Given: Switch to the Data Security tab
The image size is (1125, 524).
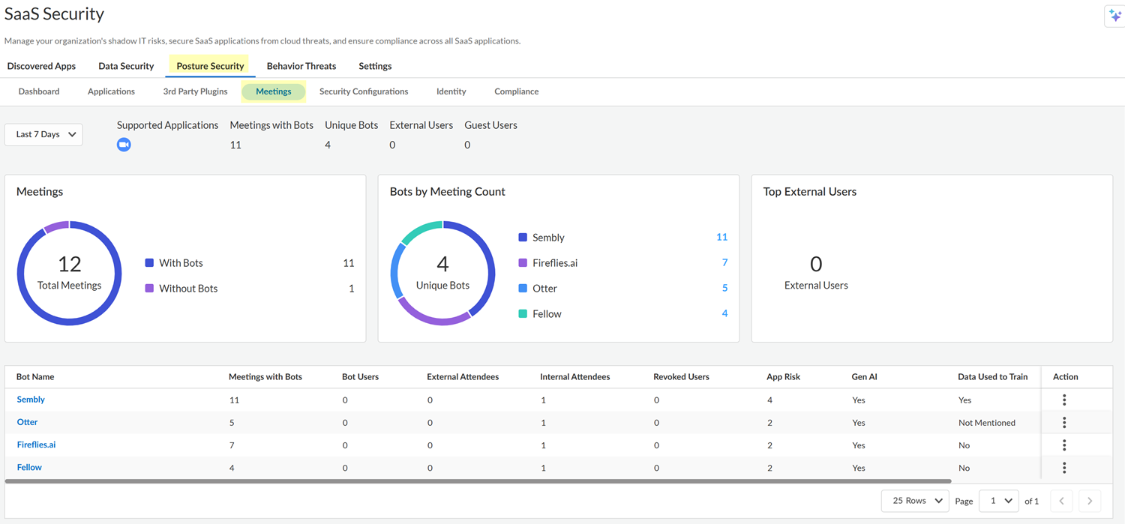Looking at the screenshot, I should click(x=126, y=66).
